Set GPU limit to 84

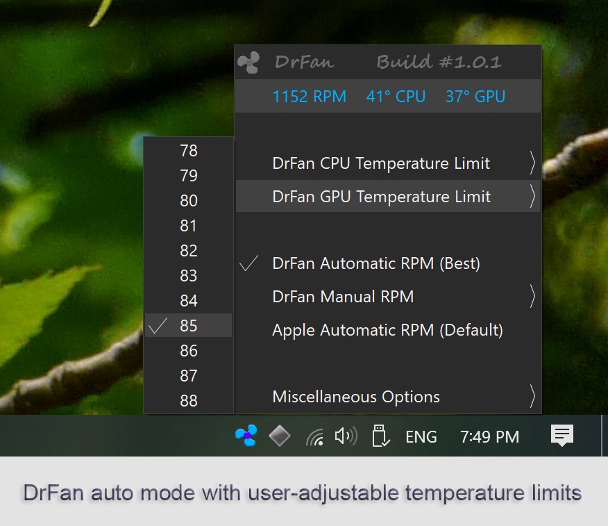pyautogui.click(x=189, y=300)
